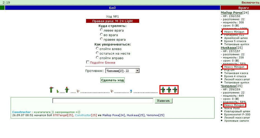Screen dimensions: 260x138
Task: Click the 'Броня 5 класса' item
Action: pos(235,41)
